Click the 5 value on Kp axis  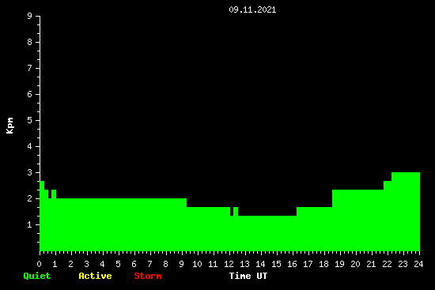[x=30, y=120]
